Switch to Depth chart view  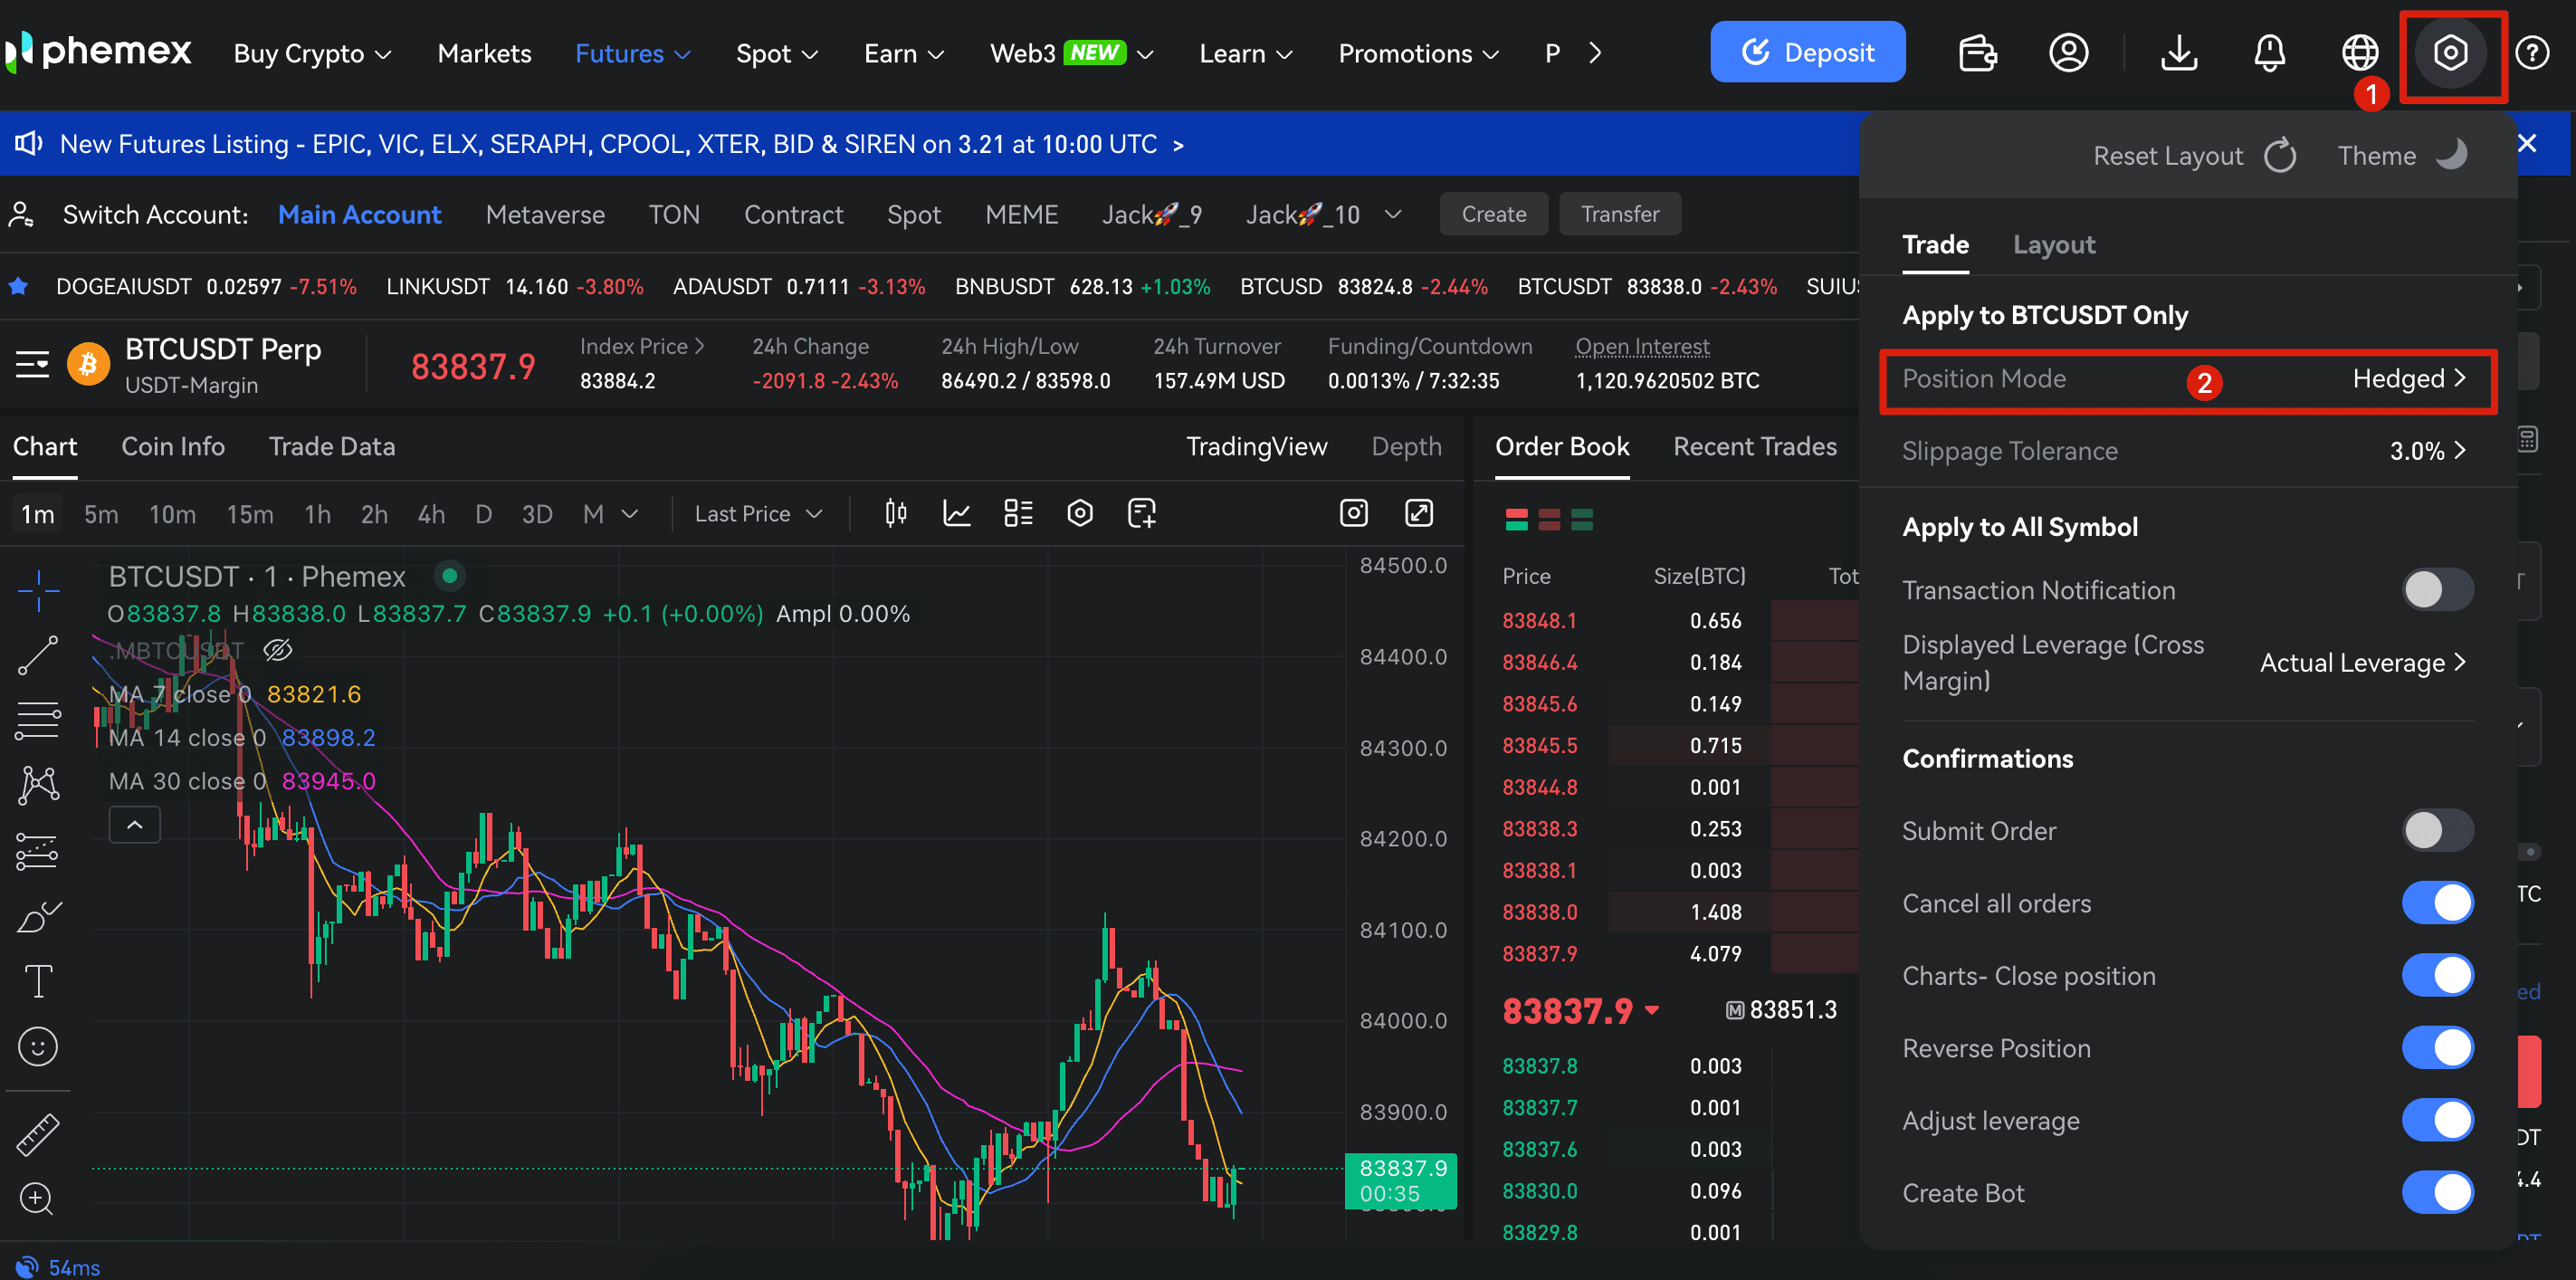(1406, 446)
